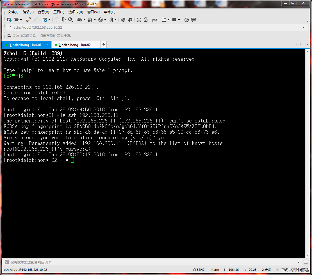Click the Open Session folder icon
Image resolution: width=312 pixels, height=275 pixels.
[16, 20]
